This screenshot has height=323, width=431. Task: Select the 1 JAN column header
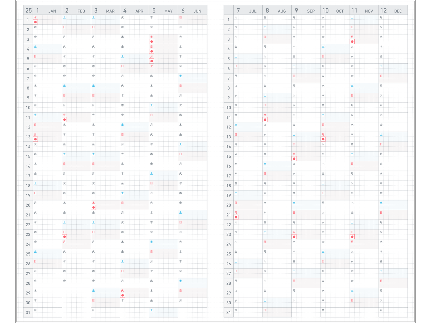pyautogui.click(x=47, y=10)
